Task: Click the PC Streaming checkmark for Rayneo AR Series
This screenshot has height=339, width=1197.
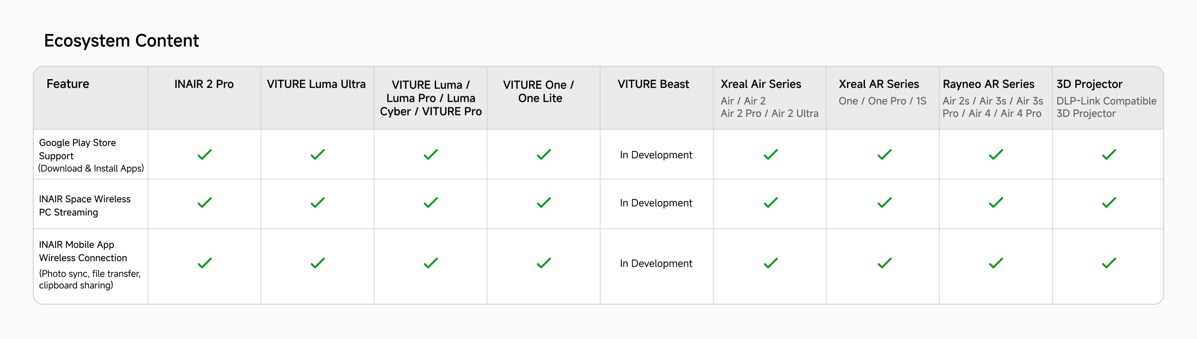Action: click(996, 202)
